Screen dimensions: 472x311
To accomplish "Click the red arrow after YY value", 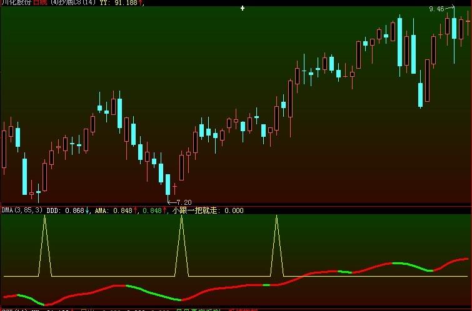I will [x=141, y=3].
